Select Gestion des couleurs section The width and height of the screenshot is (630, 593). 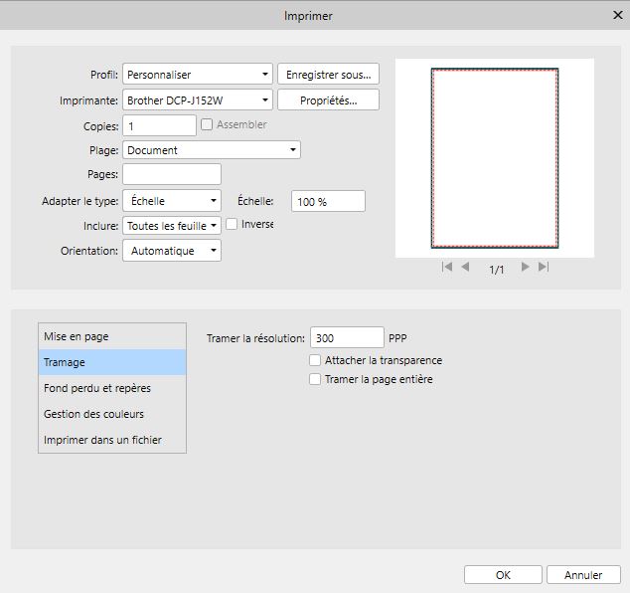point(112,414)
